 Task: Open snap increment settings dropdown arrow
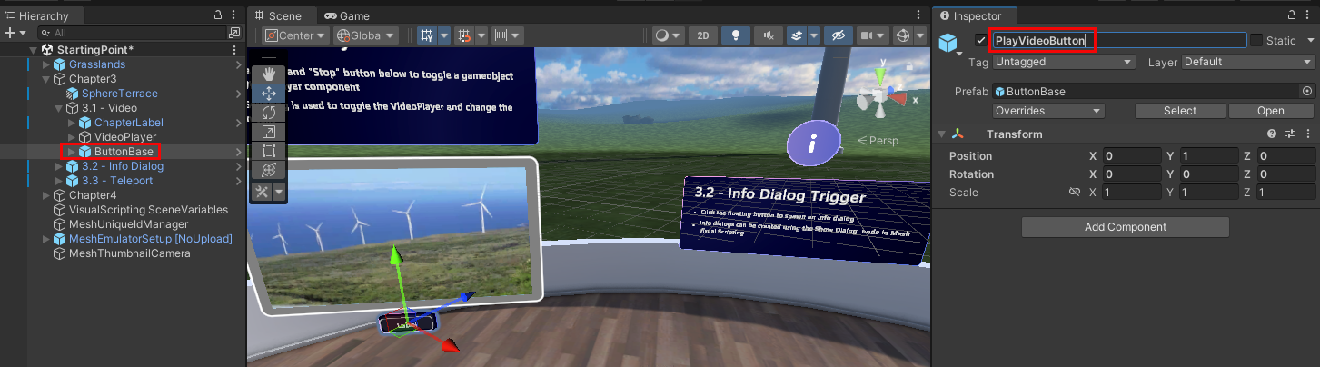click(481, 35)
